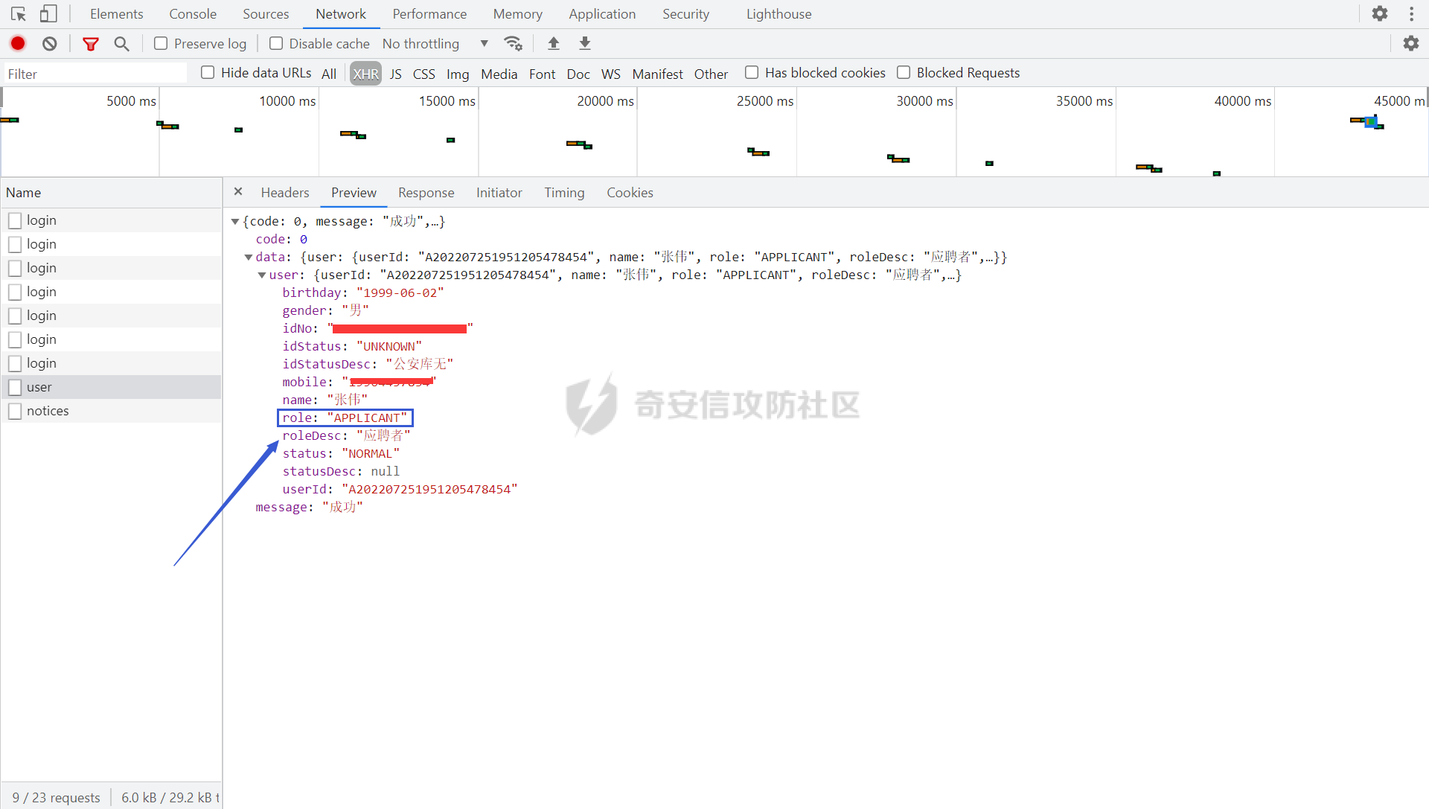Show the Headers tab of request
This screenshot has height=809, width=1429.
(285, 193)
